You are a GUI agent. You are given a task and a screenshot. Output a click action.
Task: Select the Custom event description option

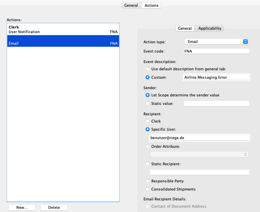click(x=148, y=77)
